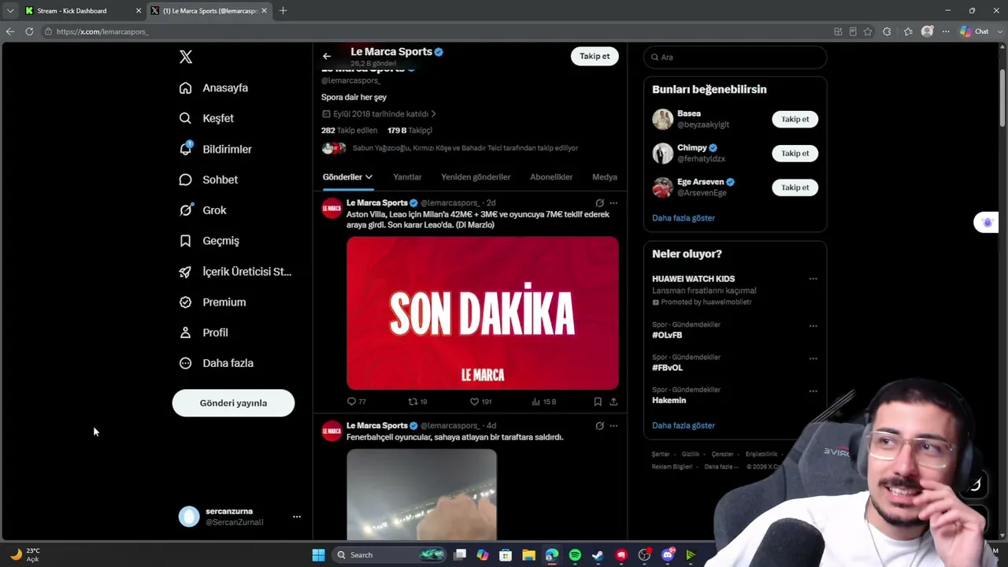
Task: Follow Basea with Takip et
Action: pyautogui.click(x=795, y=120)
